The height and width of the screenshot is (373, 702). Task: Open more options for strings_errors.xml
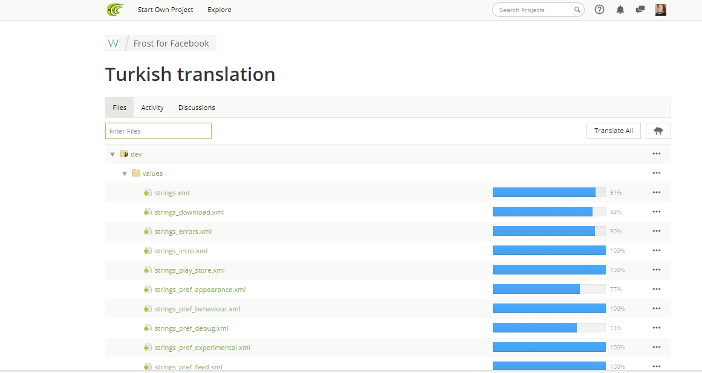tap(656, 231)
